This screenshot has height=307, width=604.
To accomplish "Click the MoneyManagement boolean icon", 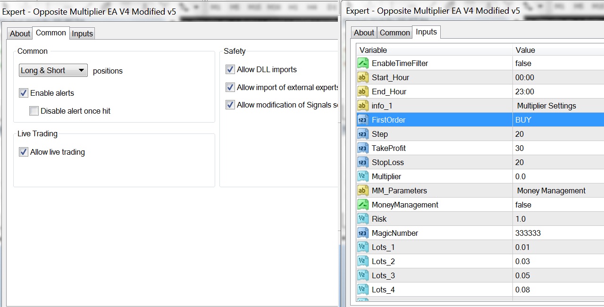I will (x=362, y=205).
